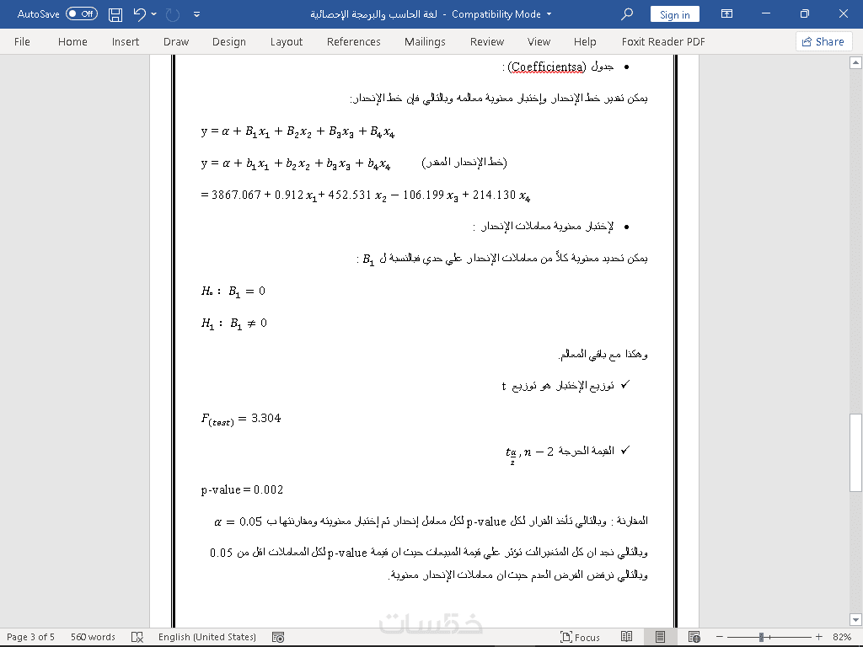Open the Mailings ribbon tab
The width and height of the screenshot is (863, 647).
(425, 42)
